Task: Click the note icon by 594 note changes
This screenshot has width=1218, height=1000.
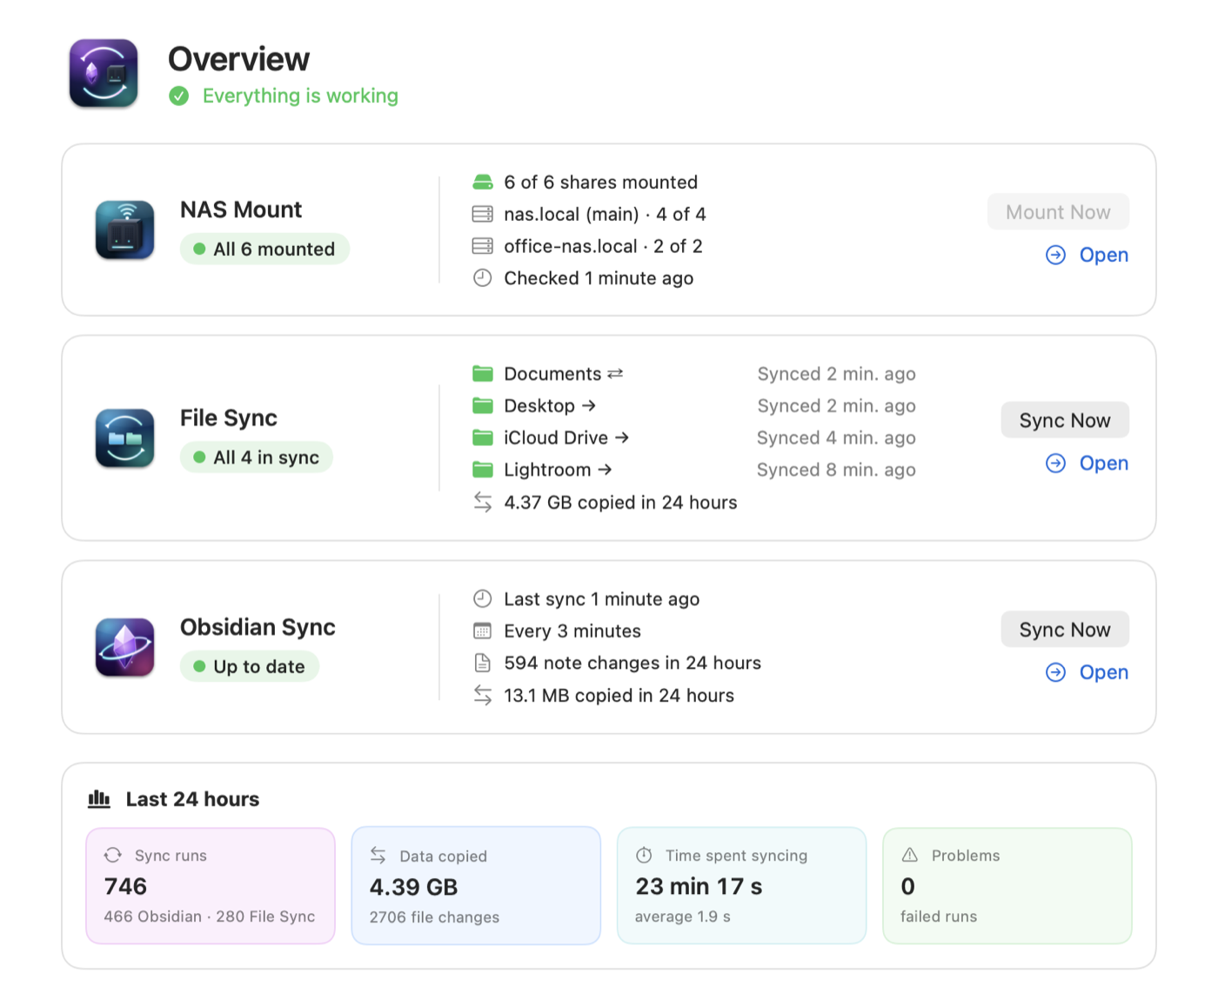Action: (x=483, y=663)
